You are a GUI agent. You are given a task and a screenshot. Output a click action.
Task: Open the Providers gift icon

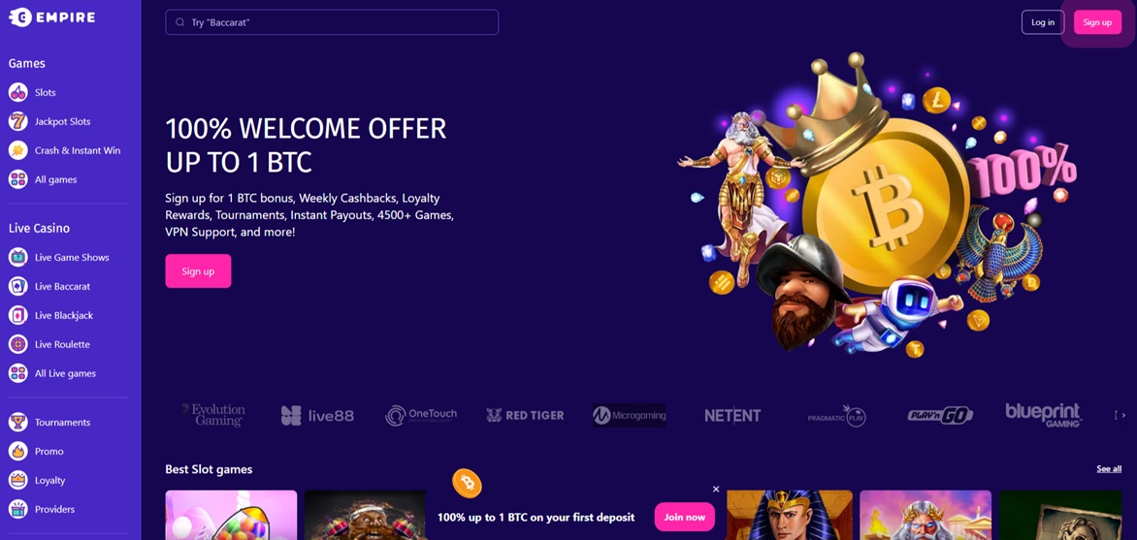18,509
